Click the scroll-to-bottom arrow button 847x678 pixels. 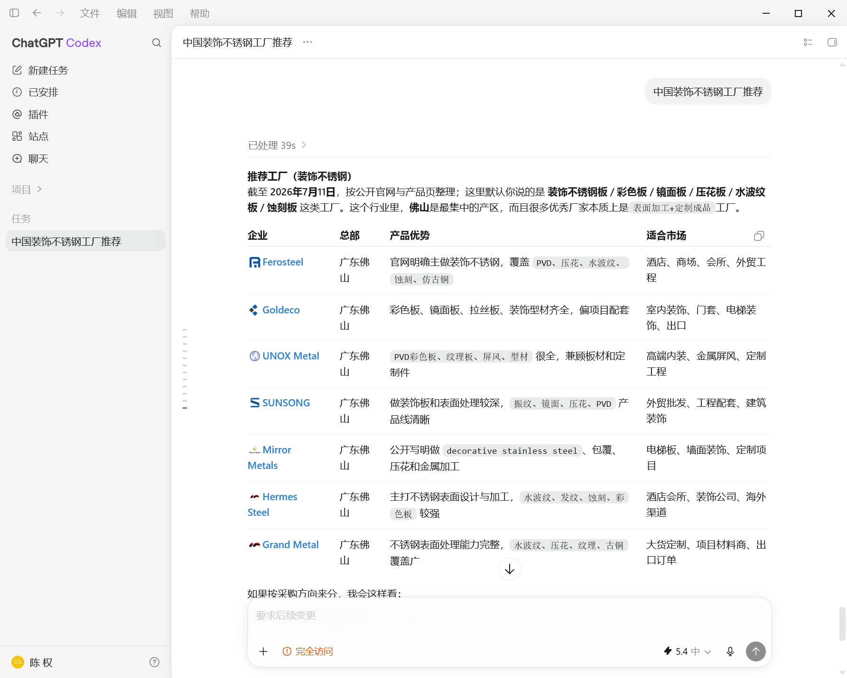click(510, 569)
